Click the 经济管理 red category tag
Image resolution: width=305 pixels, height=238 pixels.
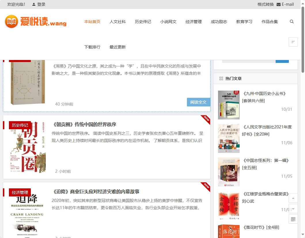tap(20, 192)
